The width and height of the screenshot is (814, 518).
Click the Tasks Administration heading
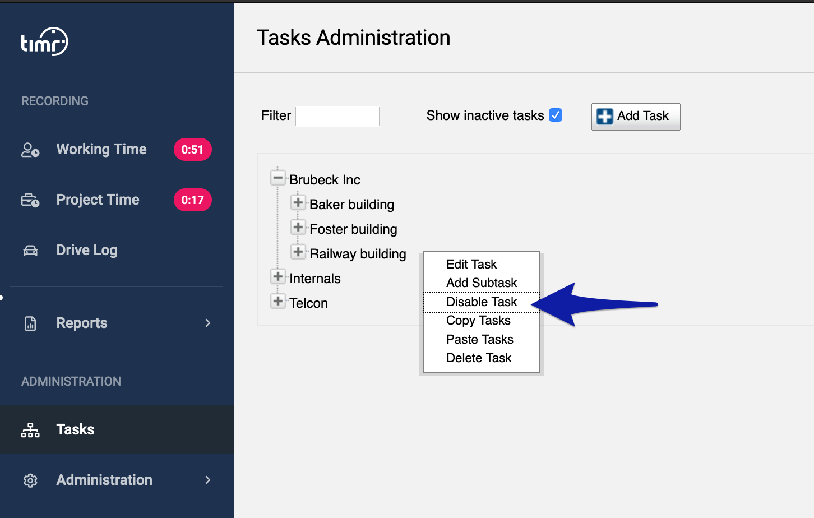(354, 38)
